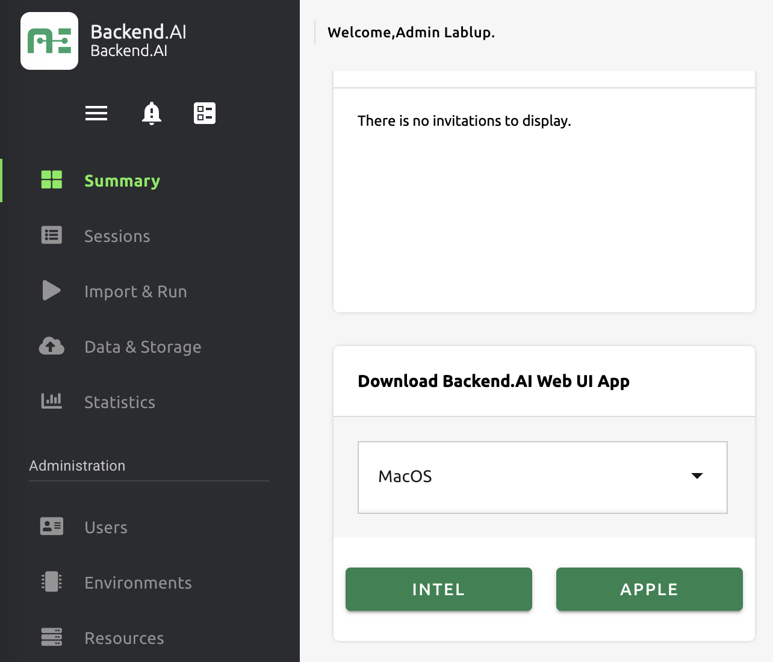The height and width of the screenshot is (662, 773).
Task: Click the Import & Run play icon
Action: click(x=52, y=291)
